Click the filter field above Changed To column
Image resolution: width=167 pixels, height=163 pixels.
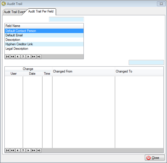[x=146, y=63]
